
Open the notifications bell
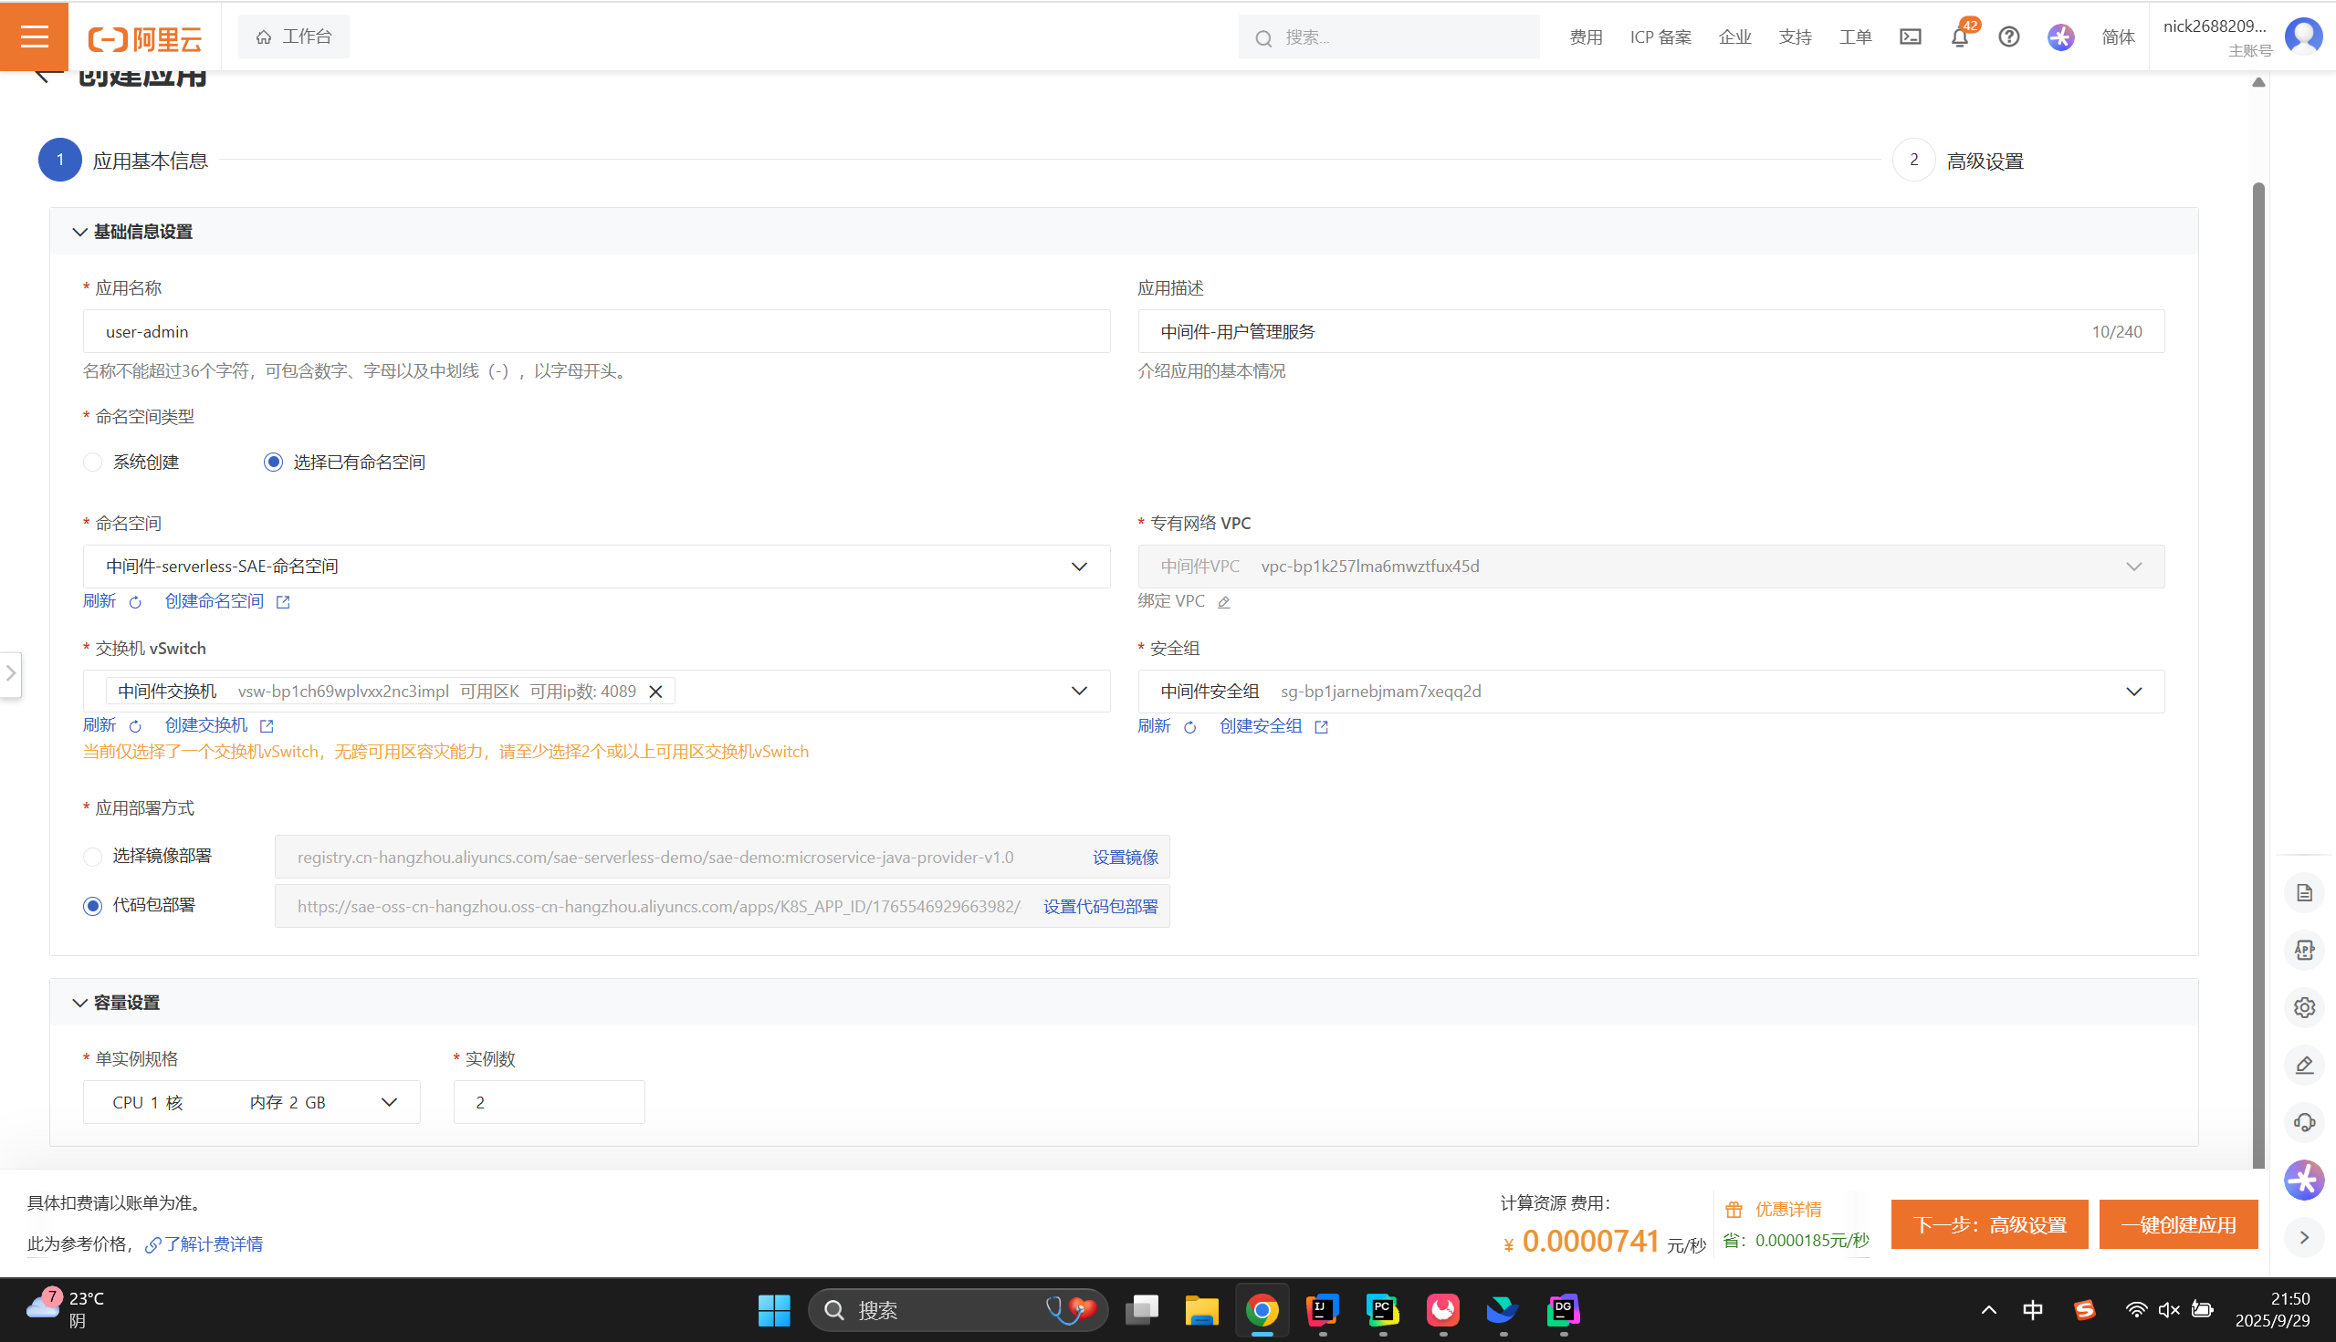1959,37
